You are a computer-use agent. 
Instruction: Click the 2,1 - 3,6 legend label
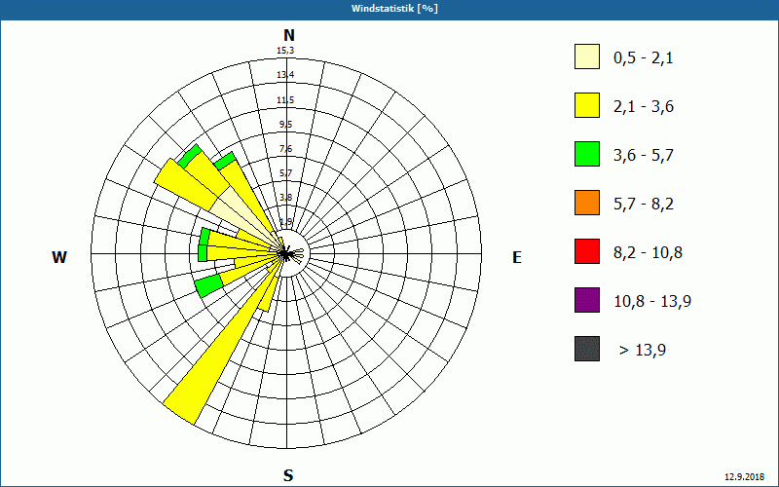[644, 107]
